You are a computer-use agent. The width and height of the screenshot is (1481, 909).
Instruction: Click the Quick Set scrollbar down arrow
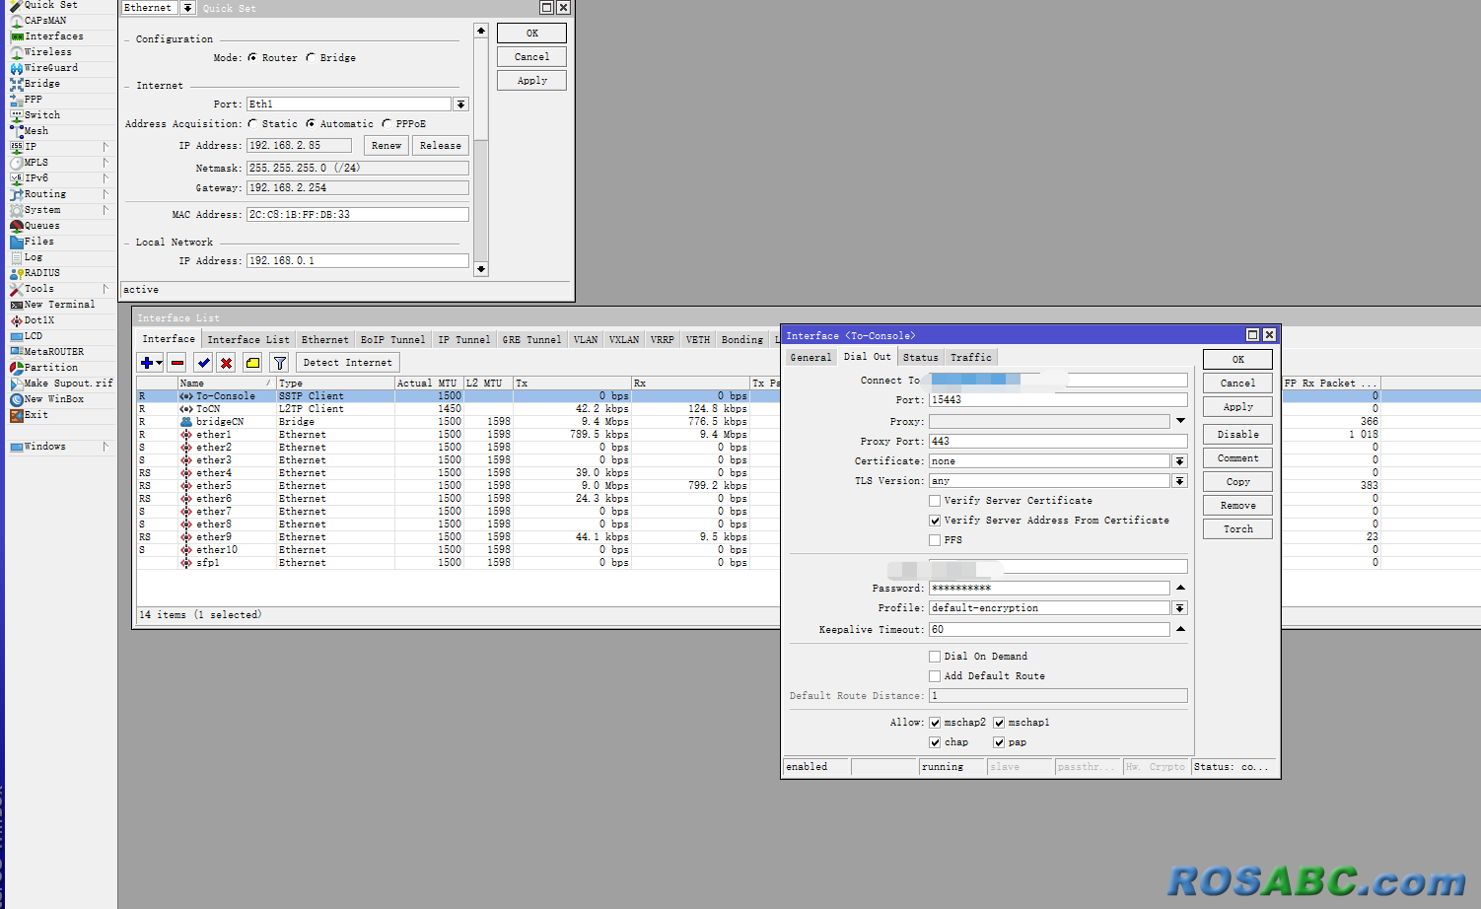481,268
